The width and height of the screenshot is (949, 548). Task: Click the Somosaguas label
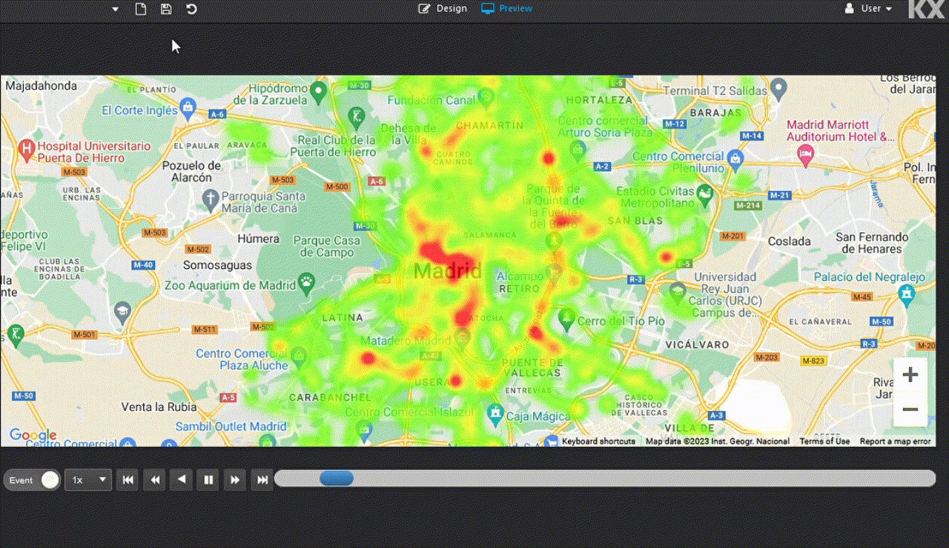coord(216,264)
